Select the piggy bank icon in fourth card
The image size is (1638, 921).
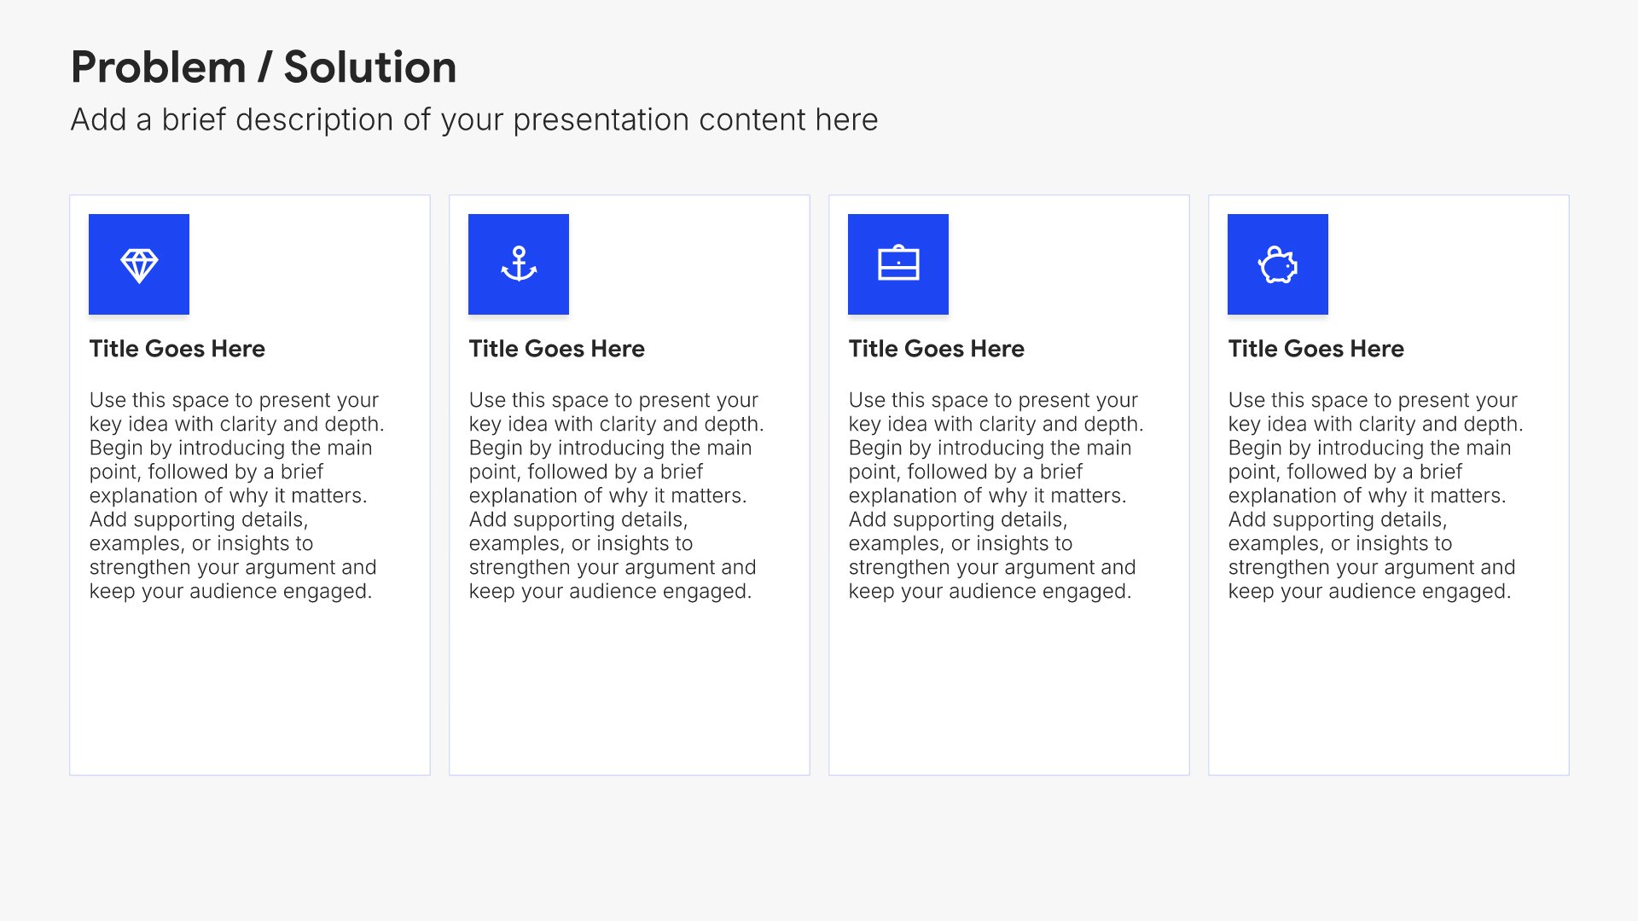coord(1278,264)
